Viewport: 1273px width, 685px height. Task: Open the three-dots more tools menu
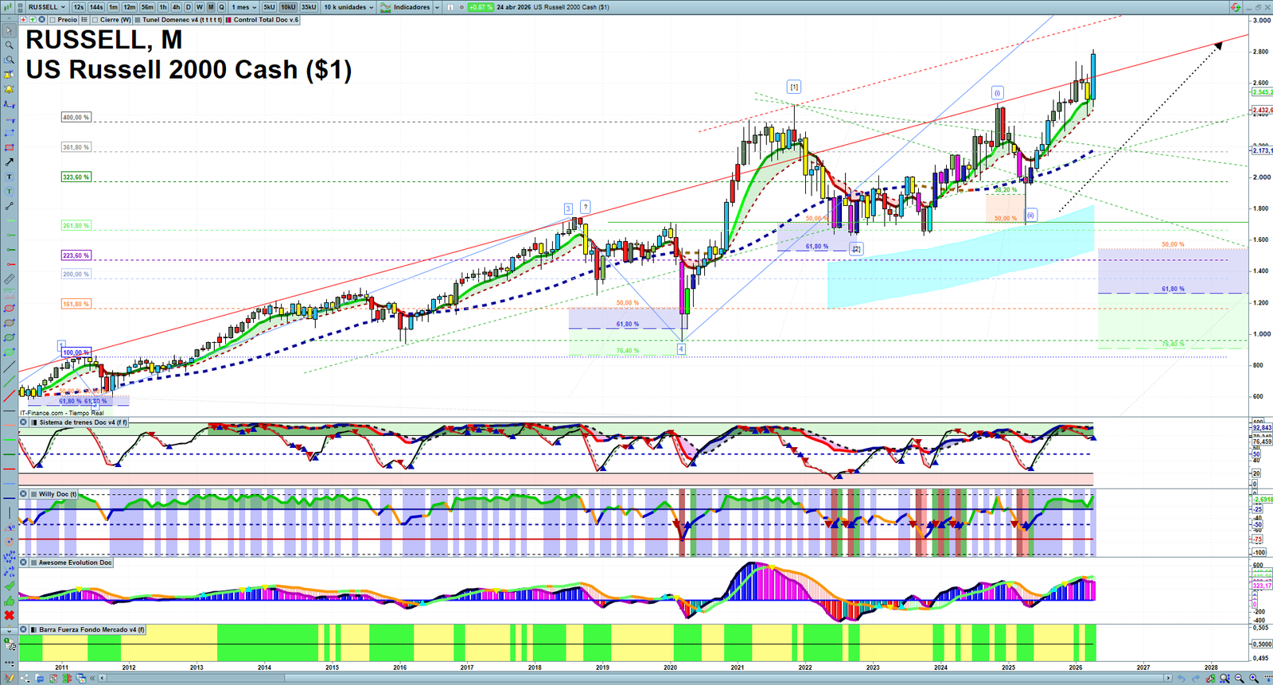(x=9, y=663)
